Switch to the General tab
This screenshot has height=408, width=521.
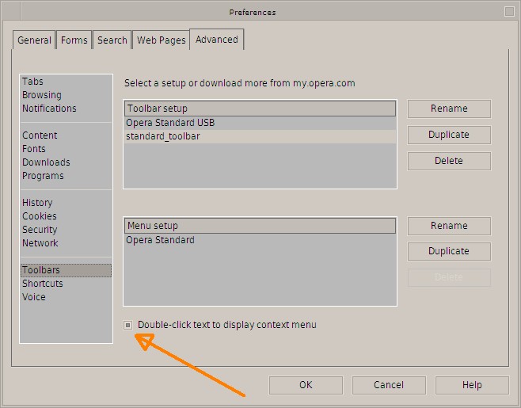coord(34,40)
